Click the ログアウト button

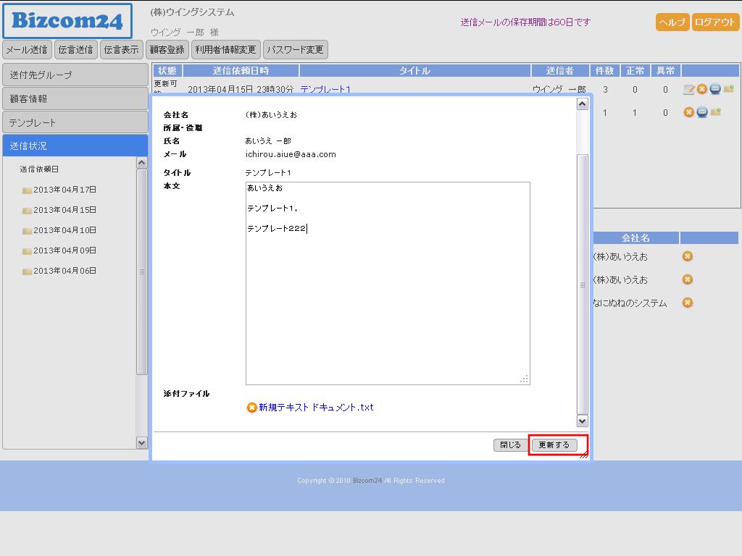coord(715,22)
